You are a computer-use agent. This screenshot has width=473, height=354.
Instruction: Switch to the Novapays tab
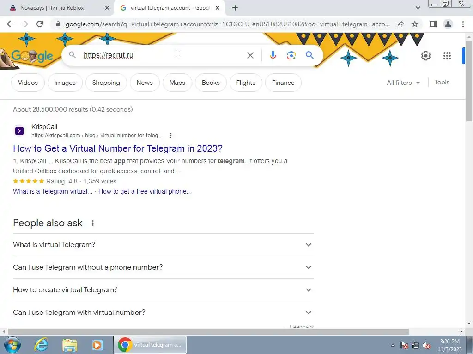(57, 8)
